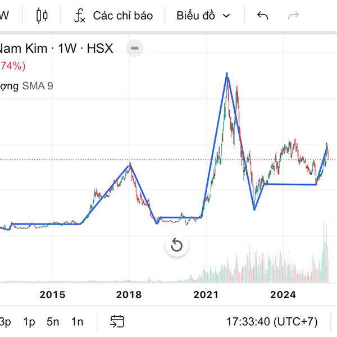Select the SMA 9 volume legend
This screenshot has height=337, width=337.
[x=37, y=86]
